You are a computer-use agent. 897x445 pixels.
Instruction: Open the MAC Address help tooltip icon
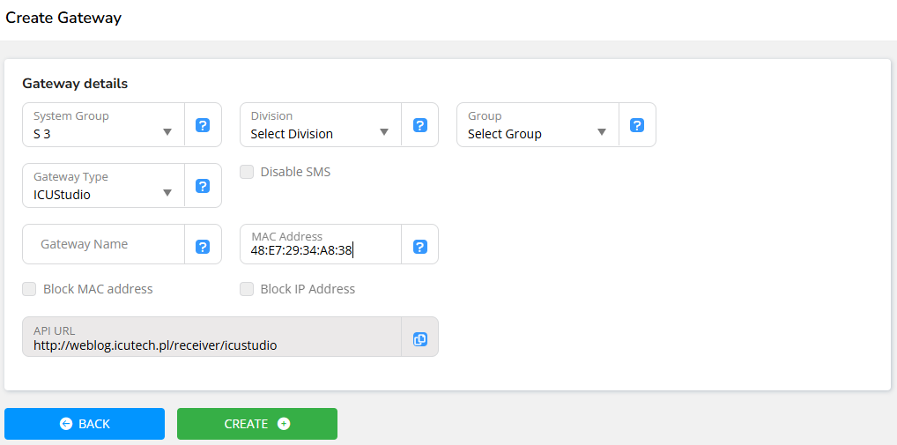click(420, 247)
